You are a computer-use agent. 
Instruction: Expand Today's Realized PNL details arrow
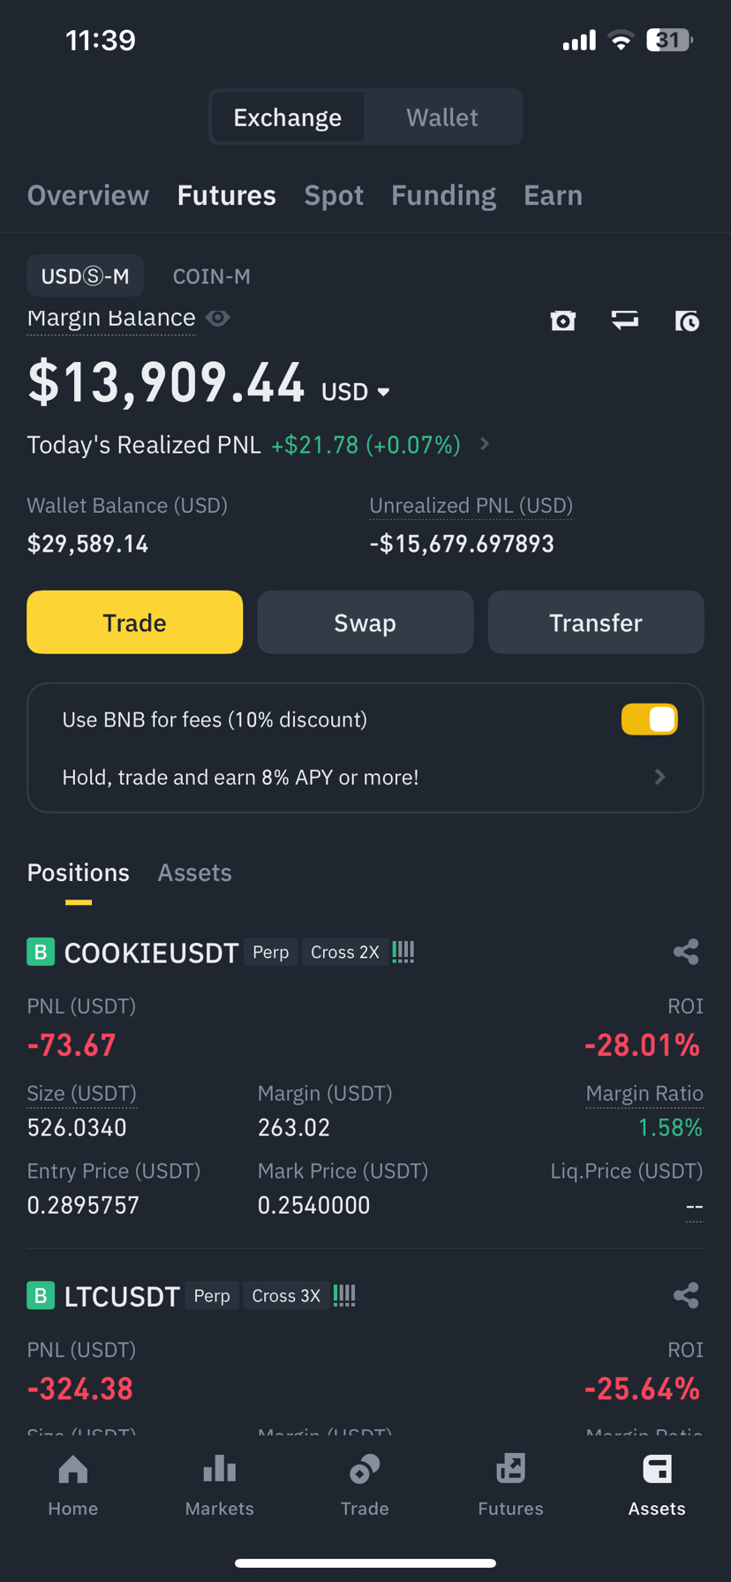(x=485, y=444)
